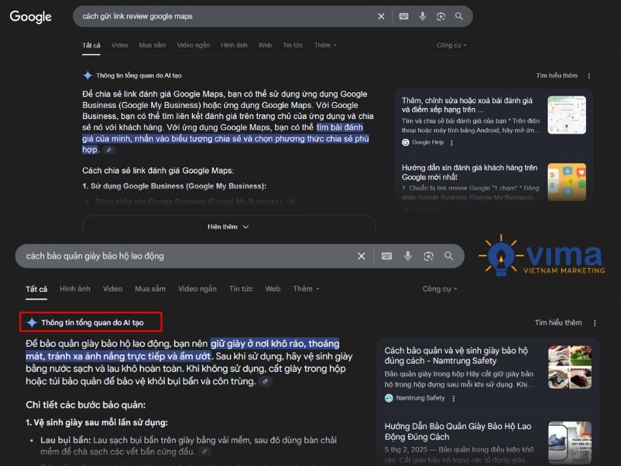
Task: Click the bold text 'Lau bụi bẩn:'
Action: [x=66, y=440]
